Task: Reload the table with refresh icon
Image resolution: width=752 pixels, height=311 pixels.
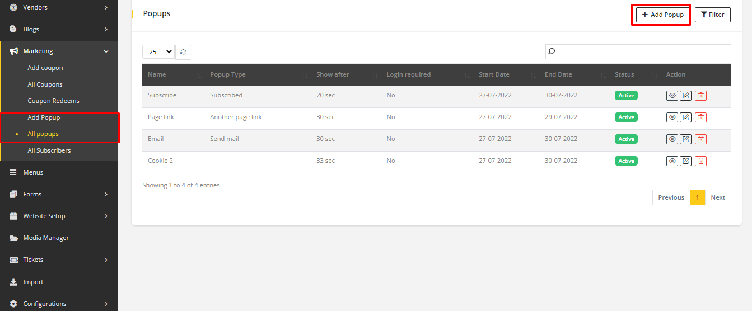Action: (x=183, y=52)
